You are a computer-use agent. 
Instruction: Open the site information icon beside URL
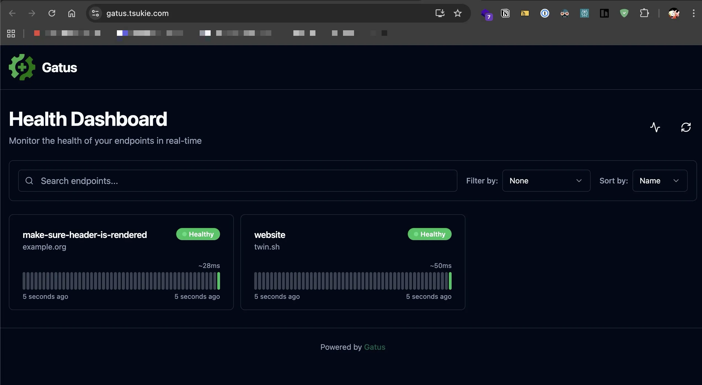95,13
